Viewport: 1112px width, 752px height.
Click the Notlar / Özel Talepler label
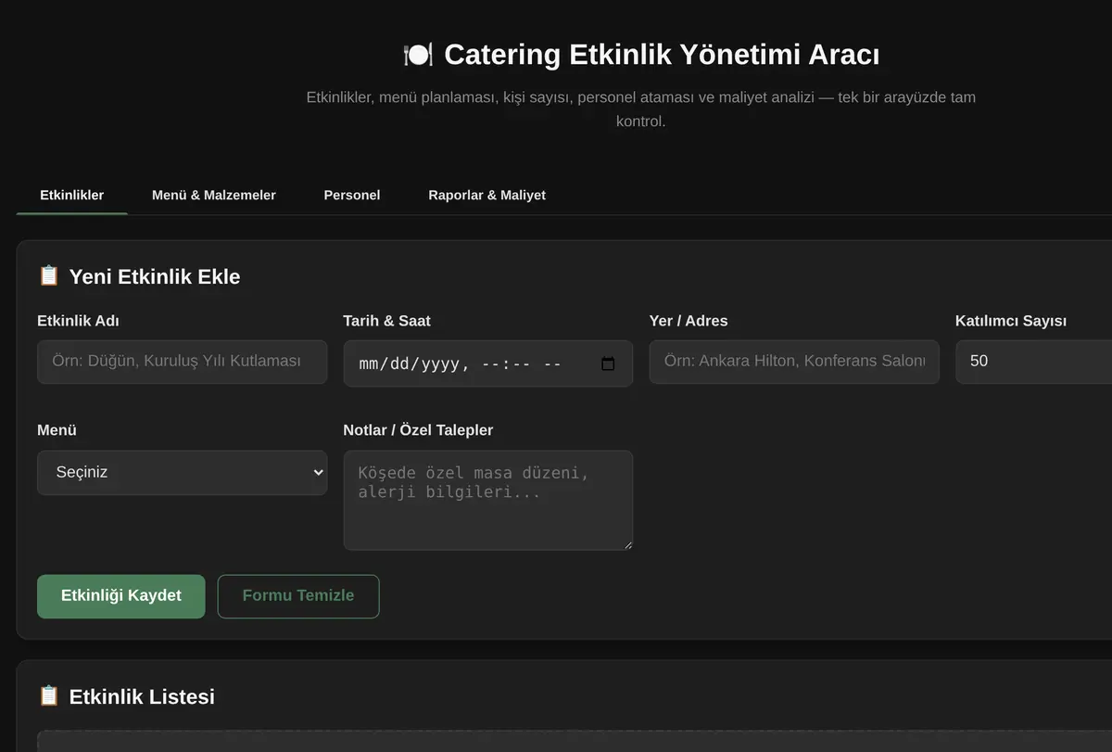tap(419, 430)
